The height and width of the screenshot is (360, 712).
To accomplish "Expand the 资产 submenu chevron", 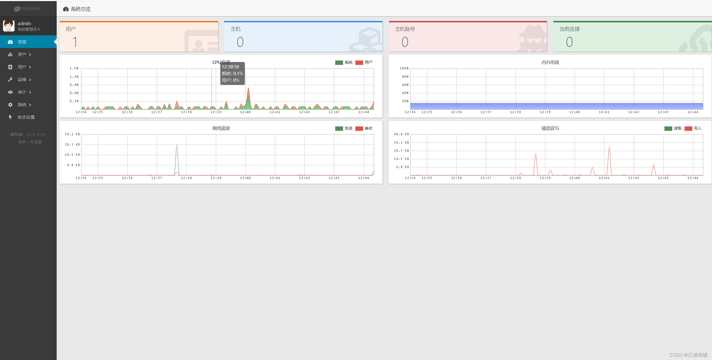I will tap(30, 54).
